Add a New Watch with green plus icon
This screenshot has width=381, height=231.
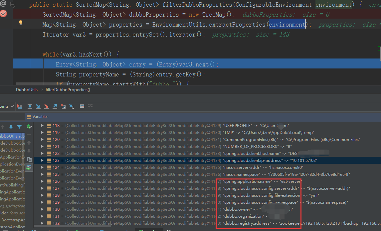[x=29, y=126]
